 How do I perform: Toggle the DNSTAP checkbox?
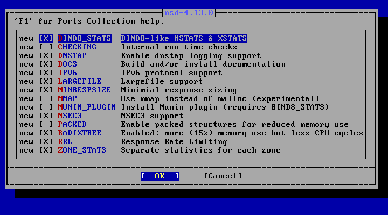click(46, 56)
